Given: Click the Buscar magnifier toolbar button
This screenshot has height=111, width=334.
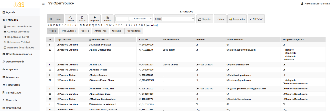Looking at the screenshot, I should click(x=70, y=19).
